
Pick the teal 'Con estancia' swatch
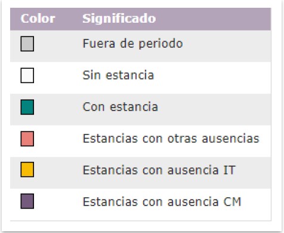click(27, 107)
